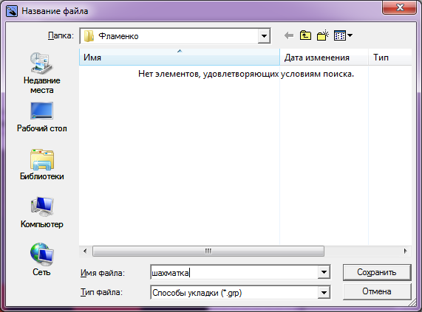Sort by the Тип column header
This screenshot has height=312, width=422.
click(390, 58)
